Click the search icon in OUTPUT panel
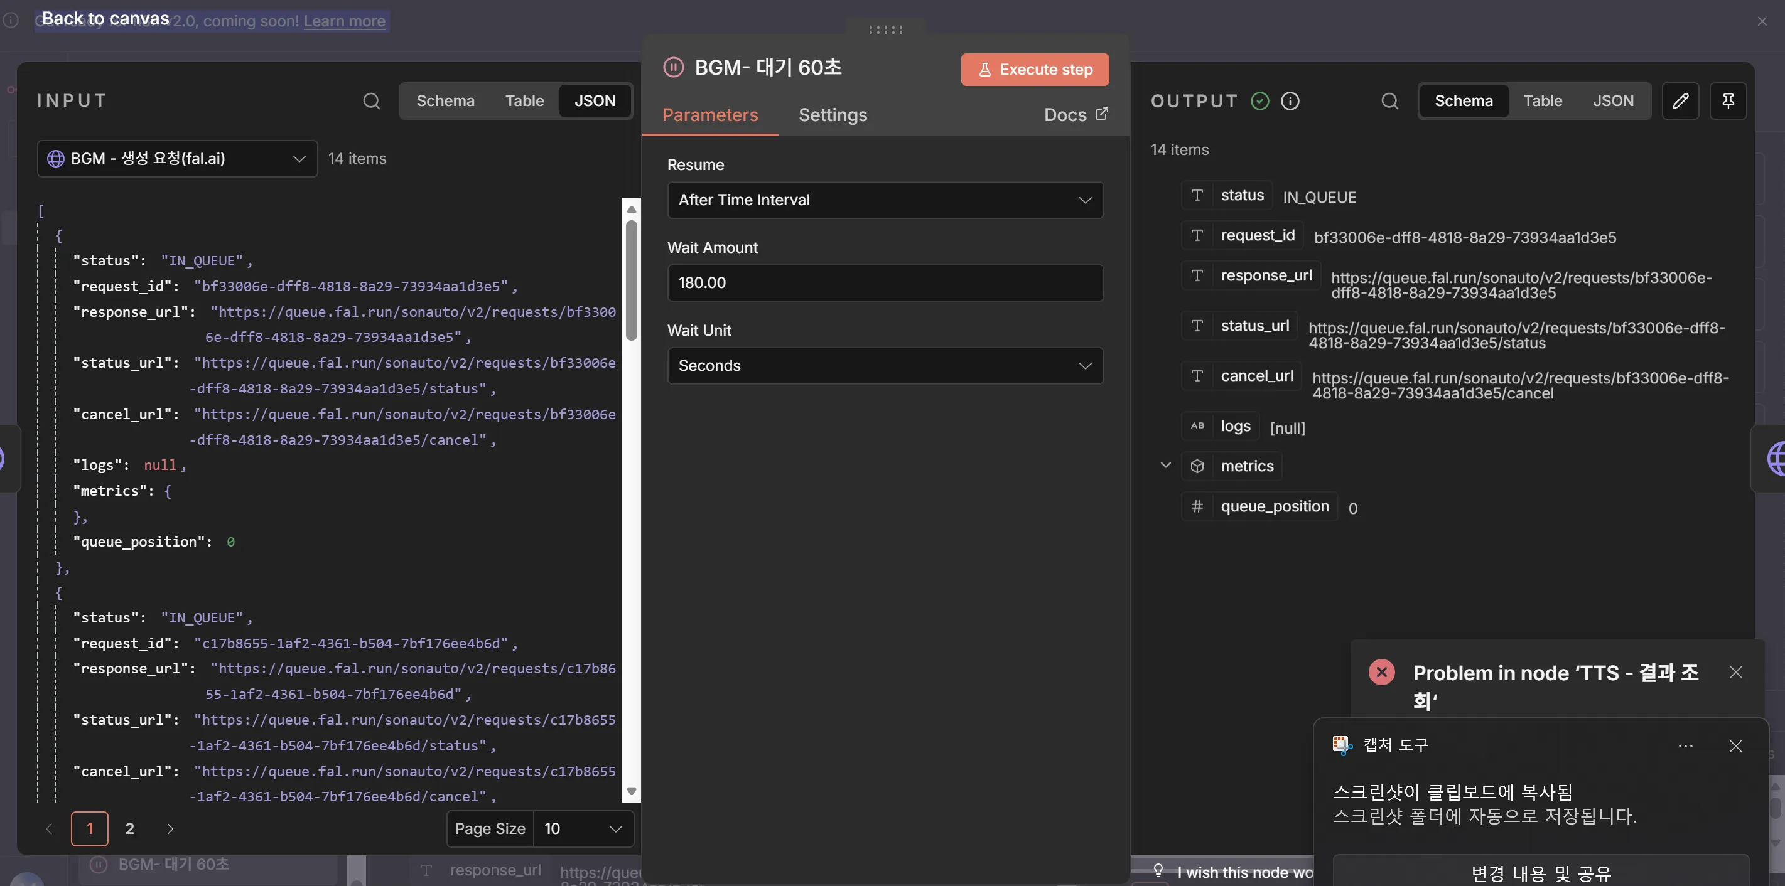Image resolution: width=1785 pixels, height=886 pixels. [1389, 101]
